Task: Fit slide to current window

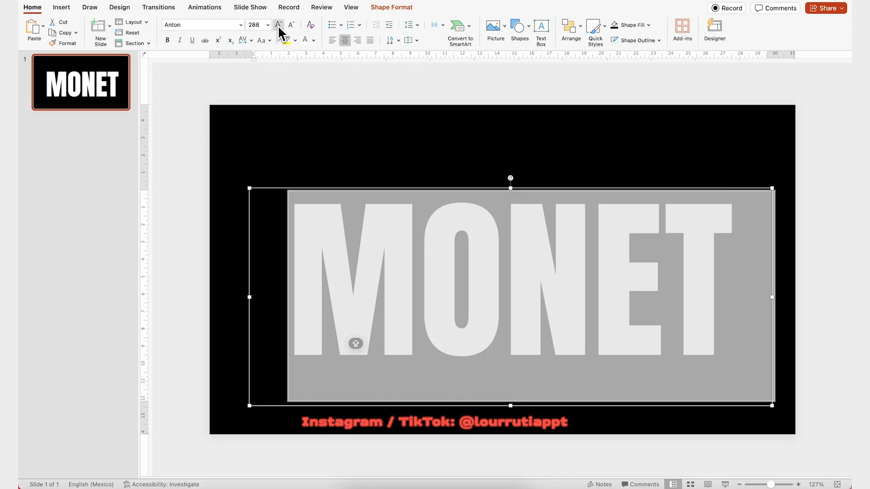Action: tap(837, 484)
